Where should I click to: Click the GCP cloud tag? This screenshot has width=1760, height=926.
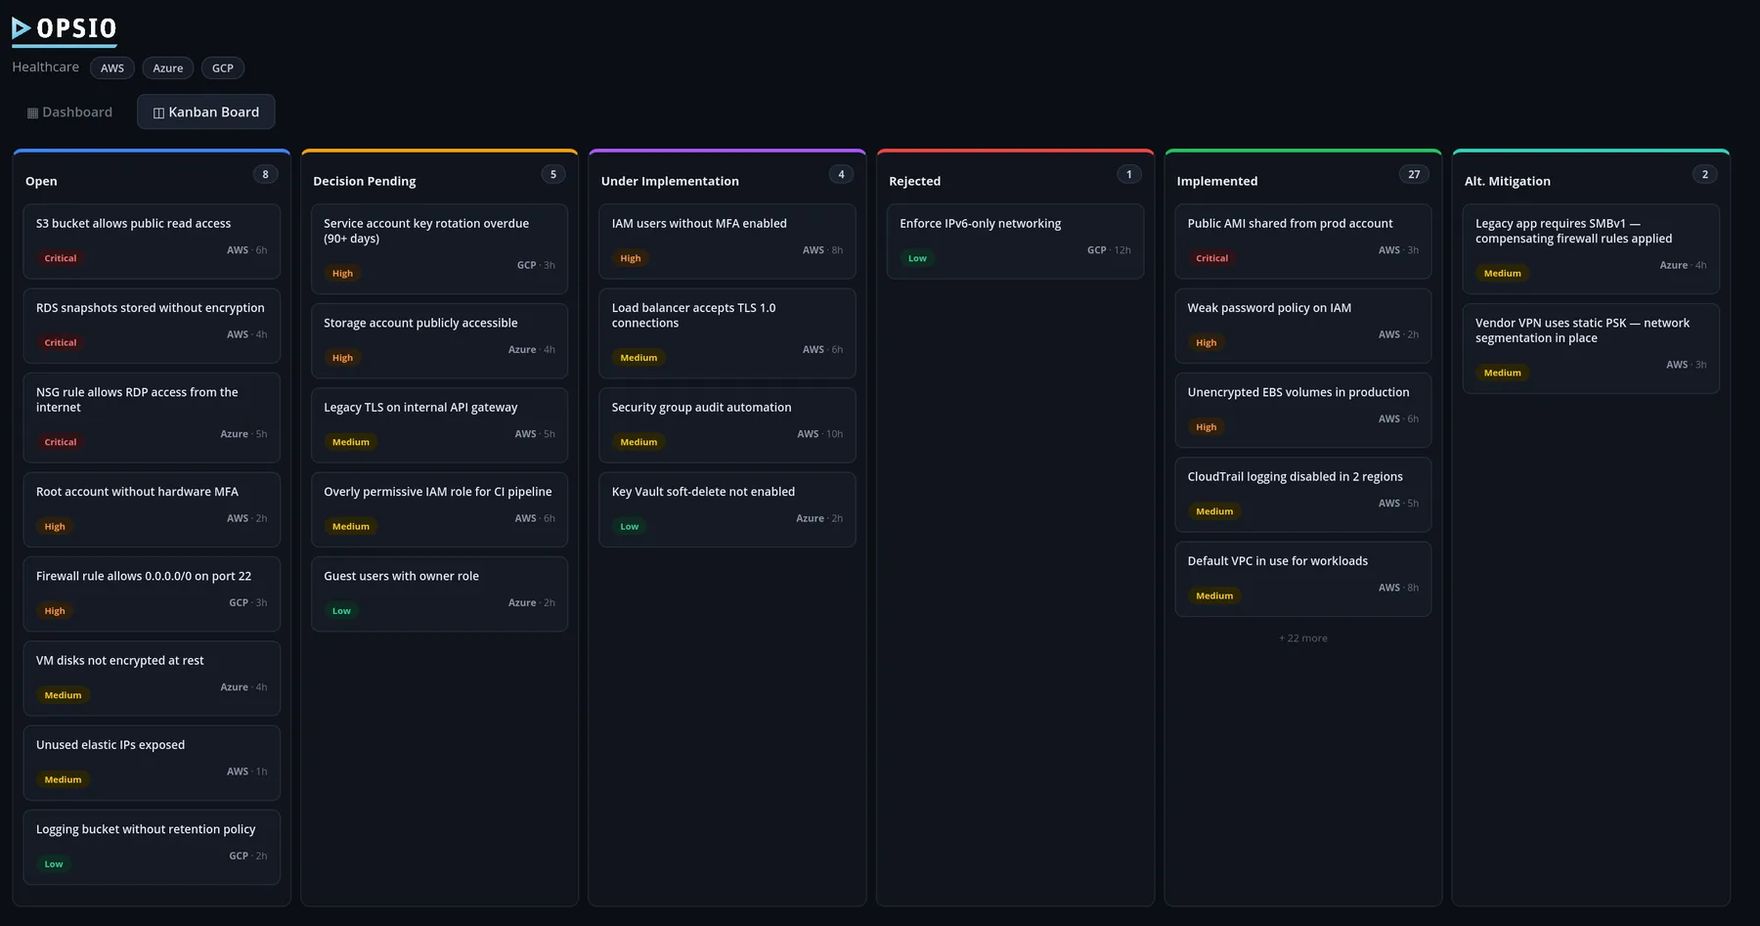point(223,68)
